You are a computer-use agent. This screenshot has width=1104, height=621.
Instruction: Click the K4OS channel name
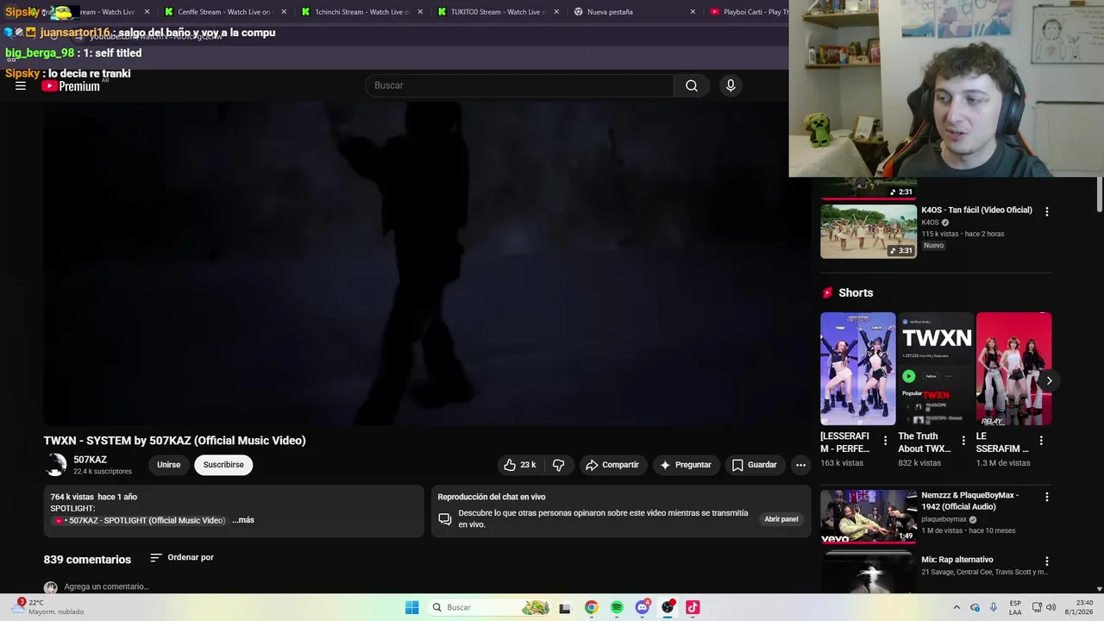[930, 223]
